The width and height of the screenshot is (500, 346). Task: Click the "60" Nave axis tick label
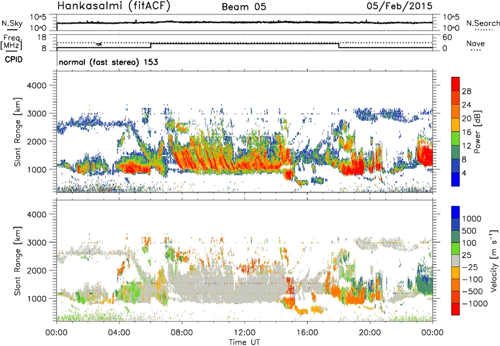pyautogui.click(x=447, y=37)
